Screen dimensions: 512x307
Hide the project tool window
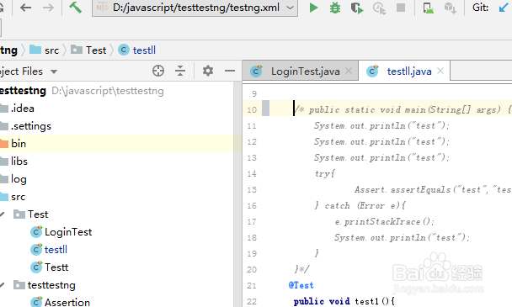[x=230, y=71]
